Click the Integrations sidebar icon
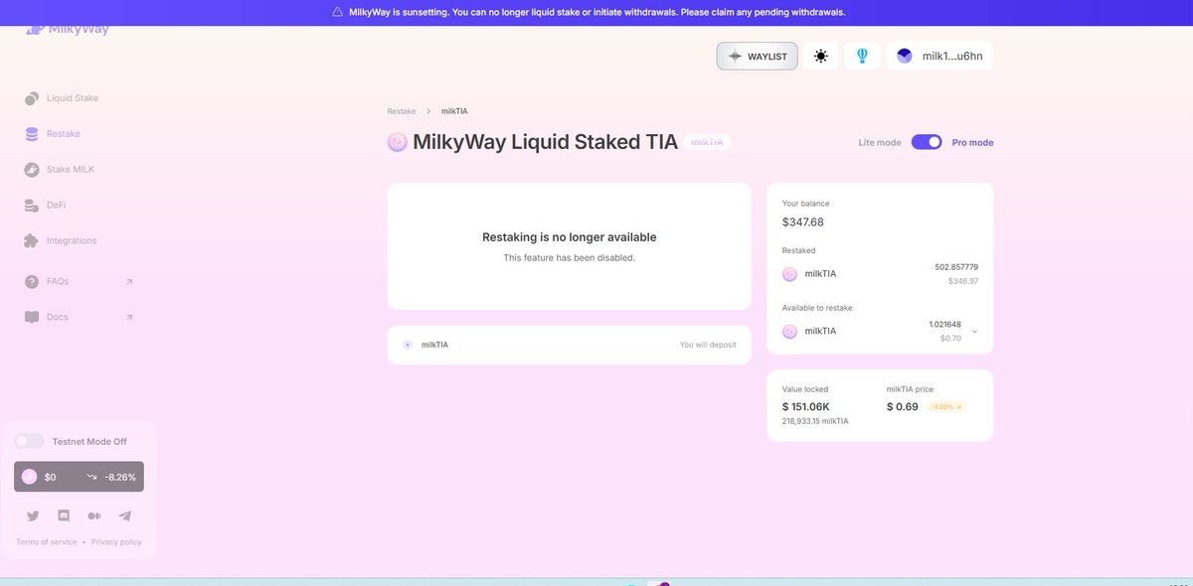Image resolution: width=1193 pixels, height=586 pixels. [x=30, y=240]
